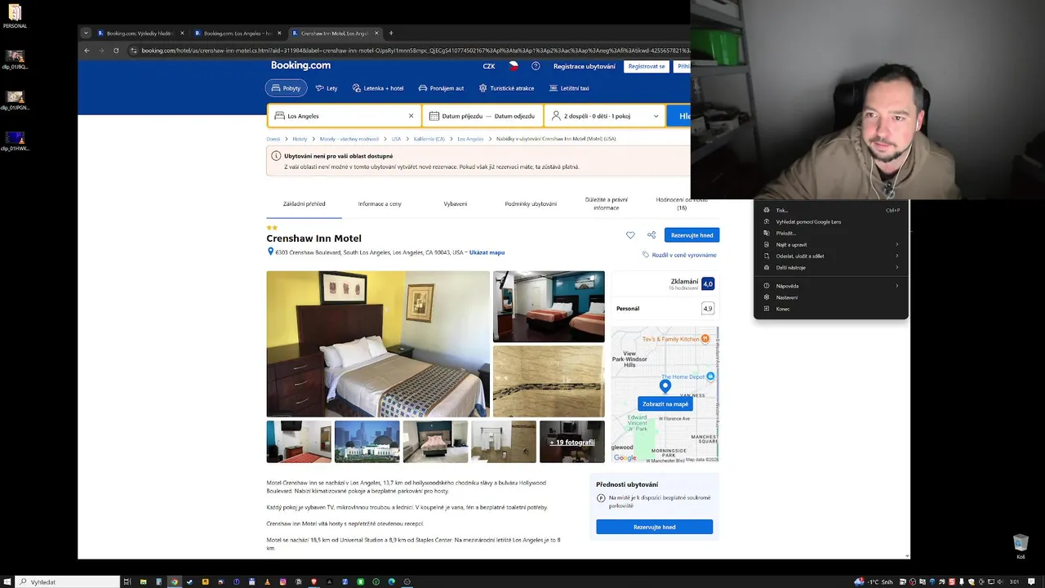Select Letenka + hotel navigation item

(x=378, y=88)
